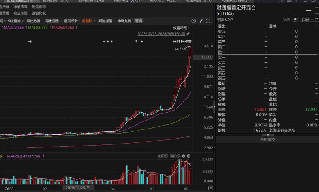Open the 前复权 adjustment dropdown
This screenshot has height=192, width=319.
point(89,21)
